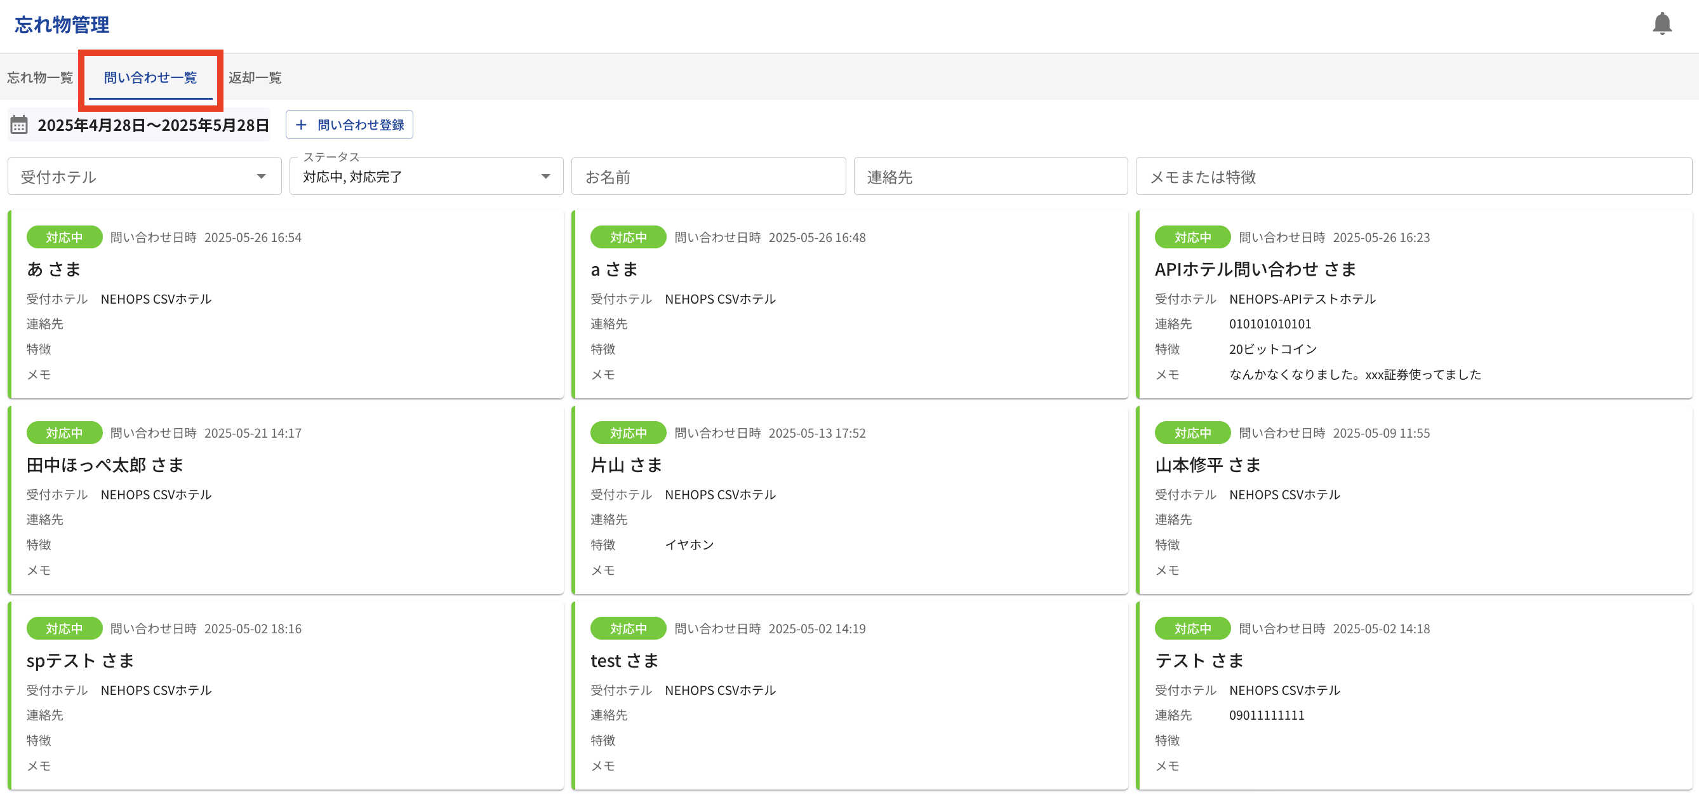Expand the ステータス dropdown arrow

[545, 176]
